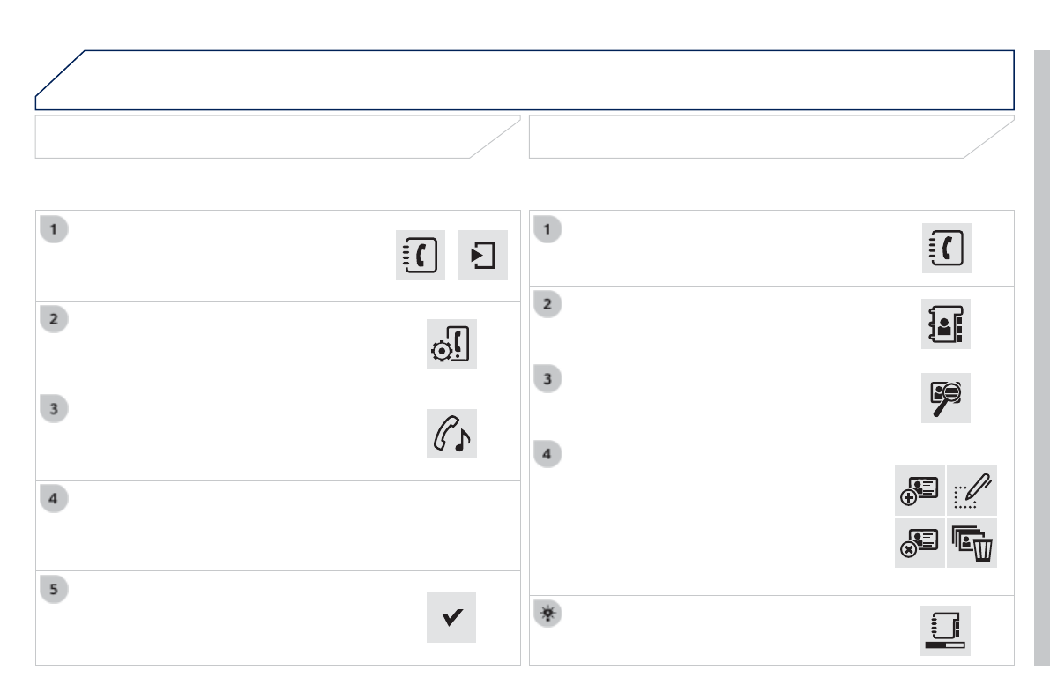1050x700 pixels.
Task: Select step 2 badge beside the phone settings icon
Action: click(54, 320)
